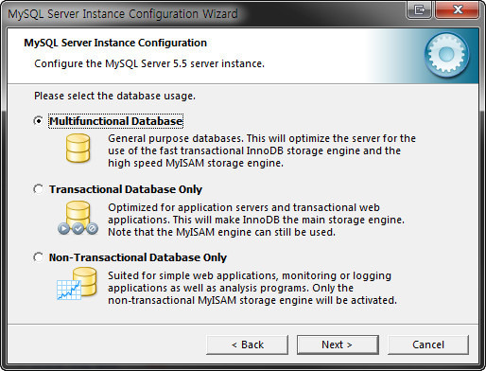The width and height of the screenshot is (486, 371).
Task: Close the MySQL Configuration Wizard window
Action: point(458,10)
